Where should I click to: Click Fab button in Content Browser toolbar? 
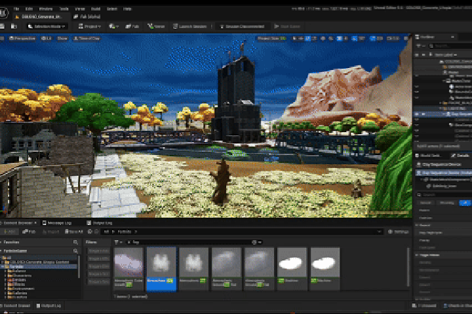(29, 232)
